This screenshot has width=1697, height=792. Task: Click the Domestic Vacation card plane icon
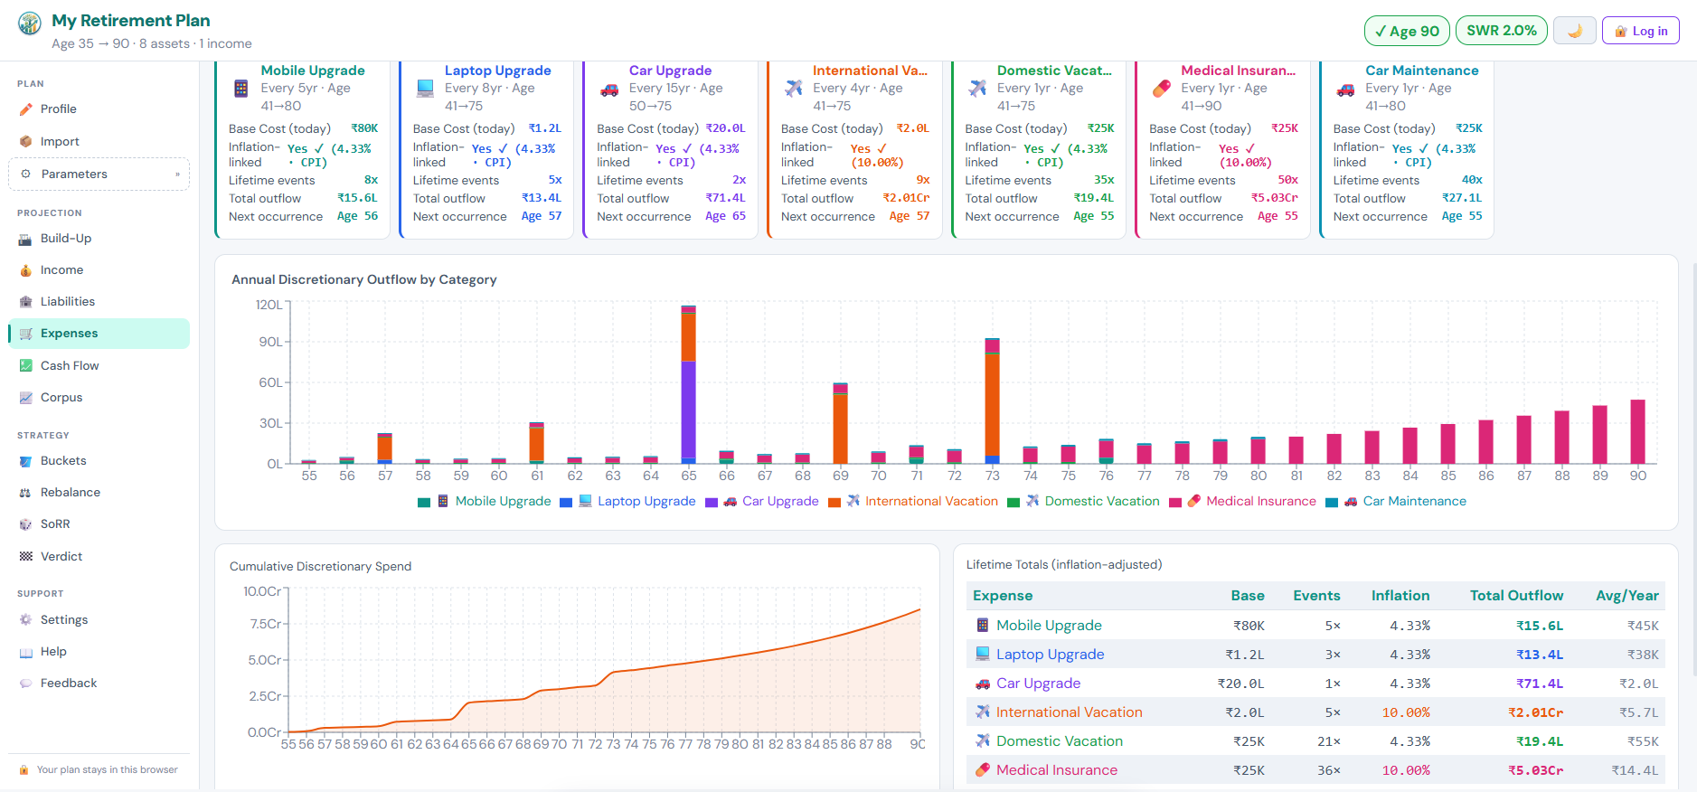tap(977, 89)
